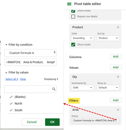Open the Sort by Product dropdown
Viewport: 126px width, 130px height.
click(x=108, y=38)
